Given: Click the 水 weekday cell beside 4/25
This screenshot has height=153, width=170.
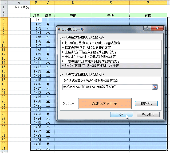Looking at the screenshot, I should 48,123.
